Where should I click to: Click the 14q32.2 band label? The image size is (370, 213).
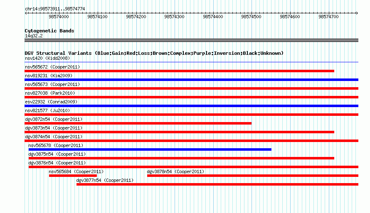34,36
